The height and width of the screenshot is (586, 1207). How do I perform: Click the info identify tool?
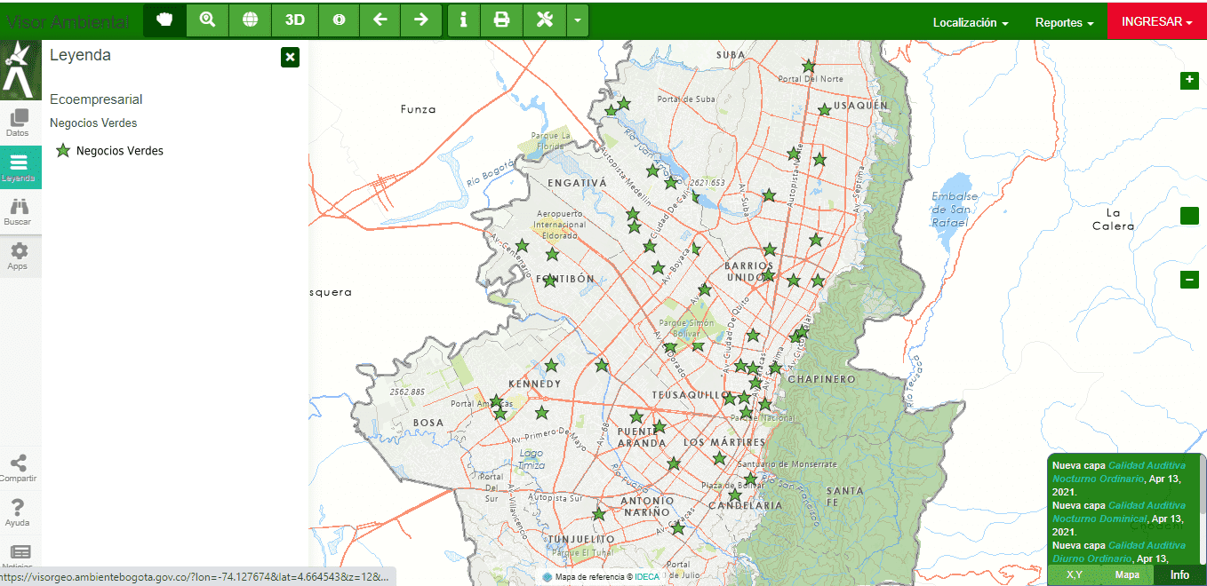pos(463,20)
